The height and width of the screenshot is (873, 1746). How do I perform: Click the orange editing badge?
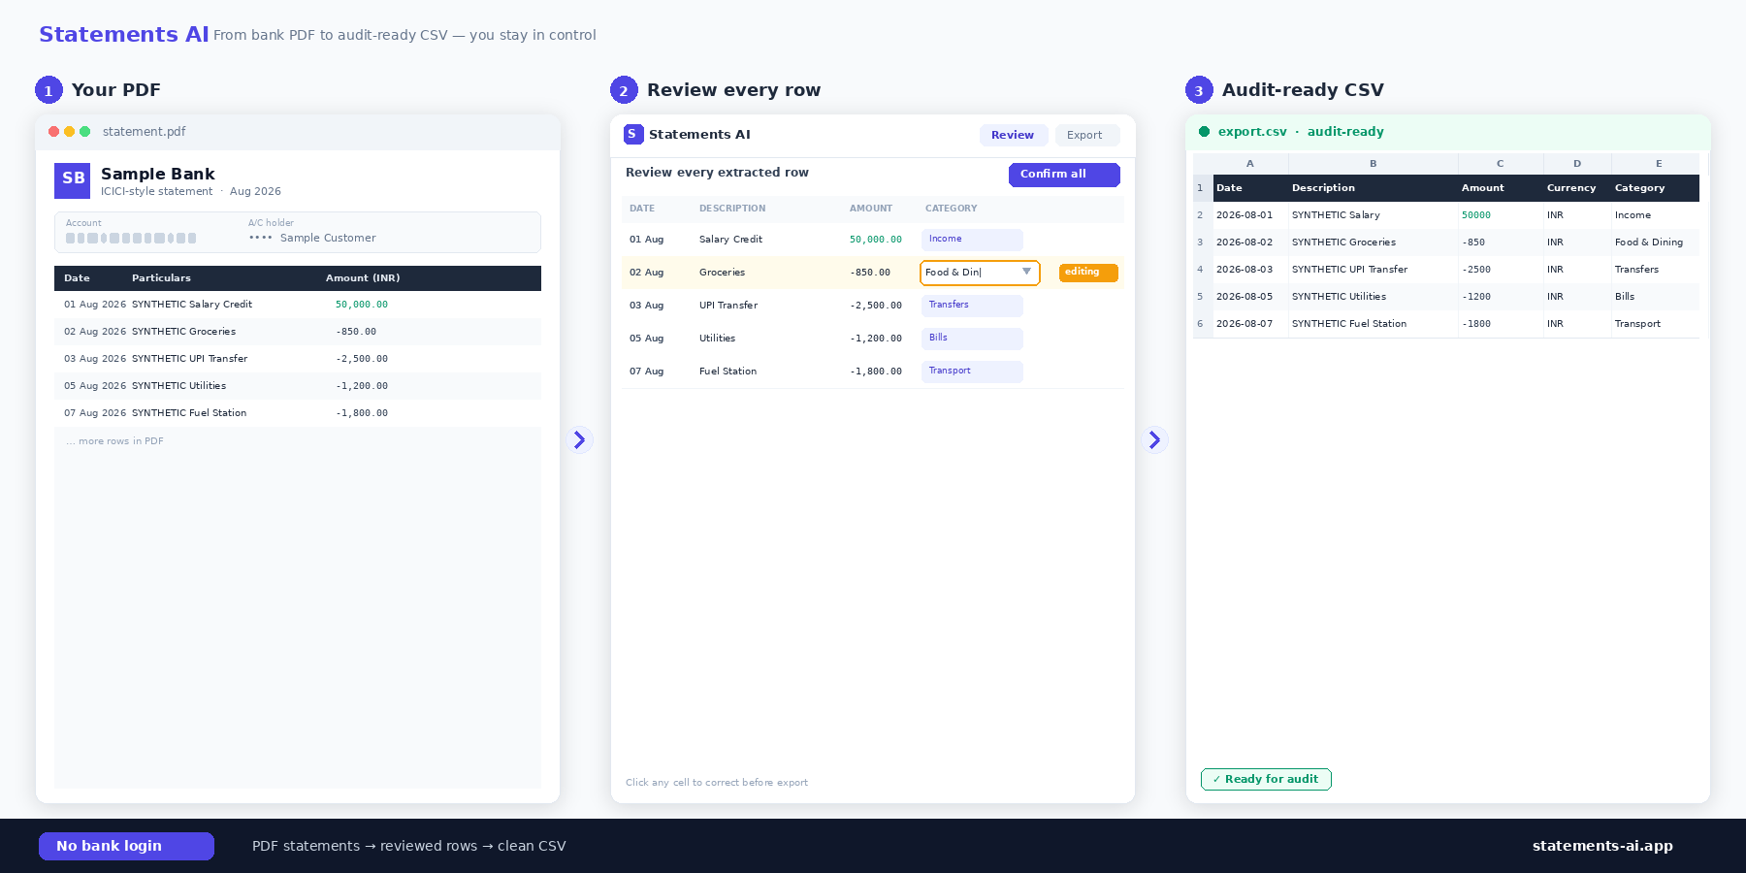tap(1088, 273)
